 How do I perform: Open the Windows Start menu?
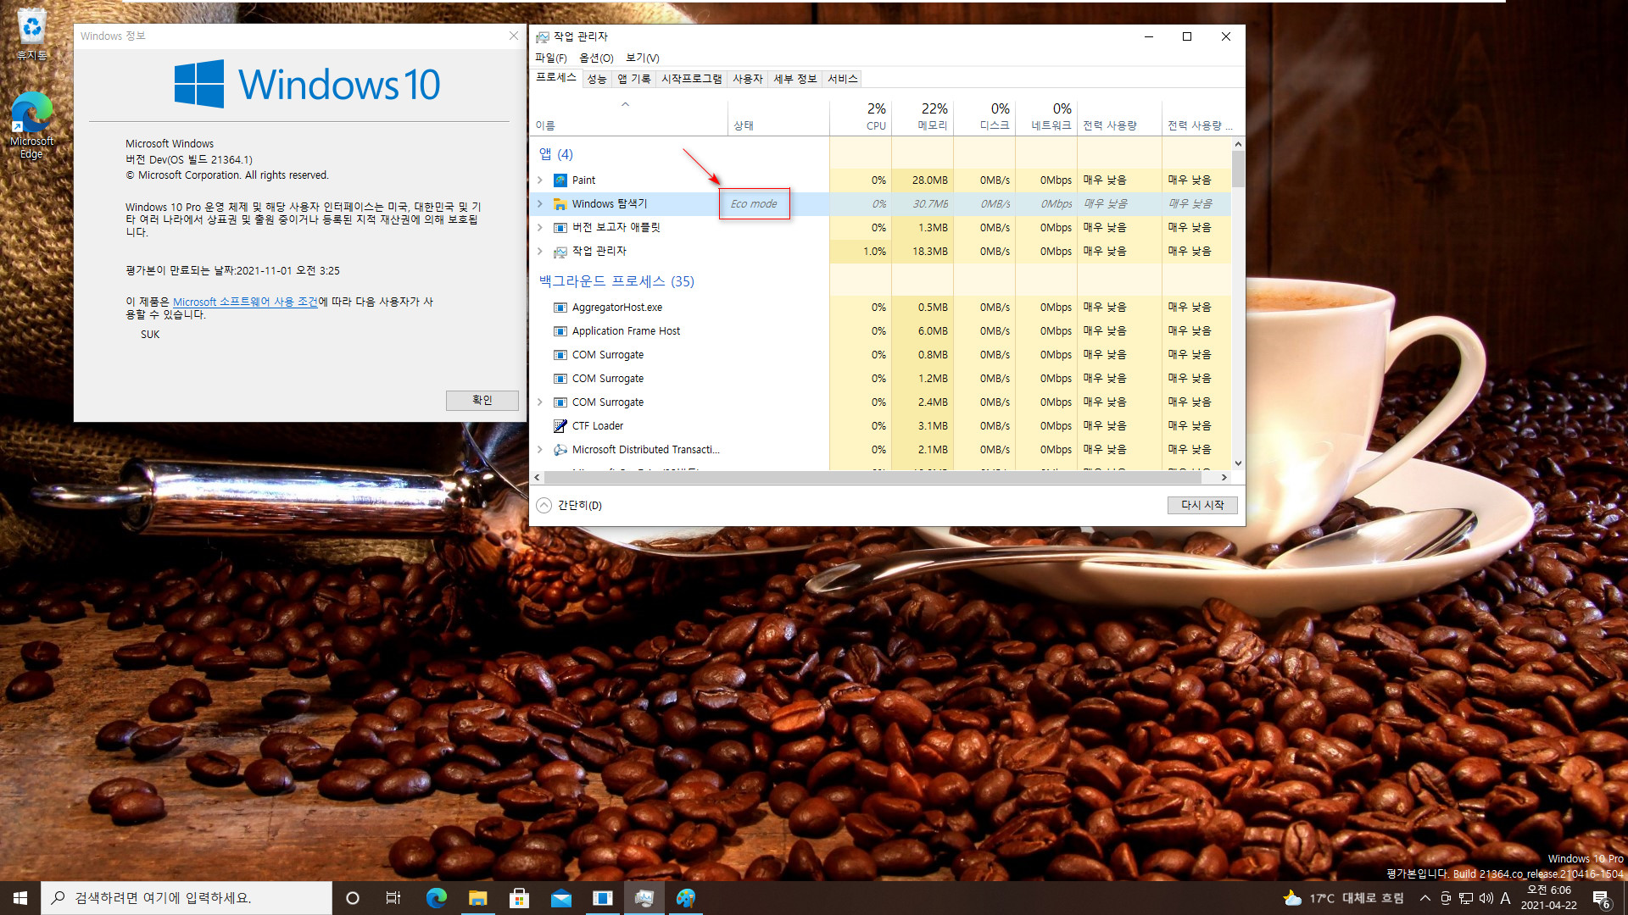20,898
